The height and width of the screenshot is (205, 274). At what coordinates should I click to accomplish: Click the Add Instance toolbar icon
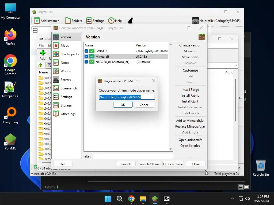point(37,21)
